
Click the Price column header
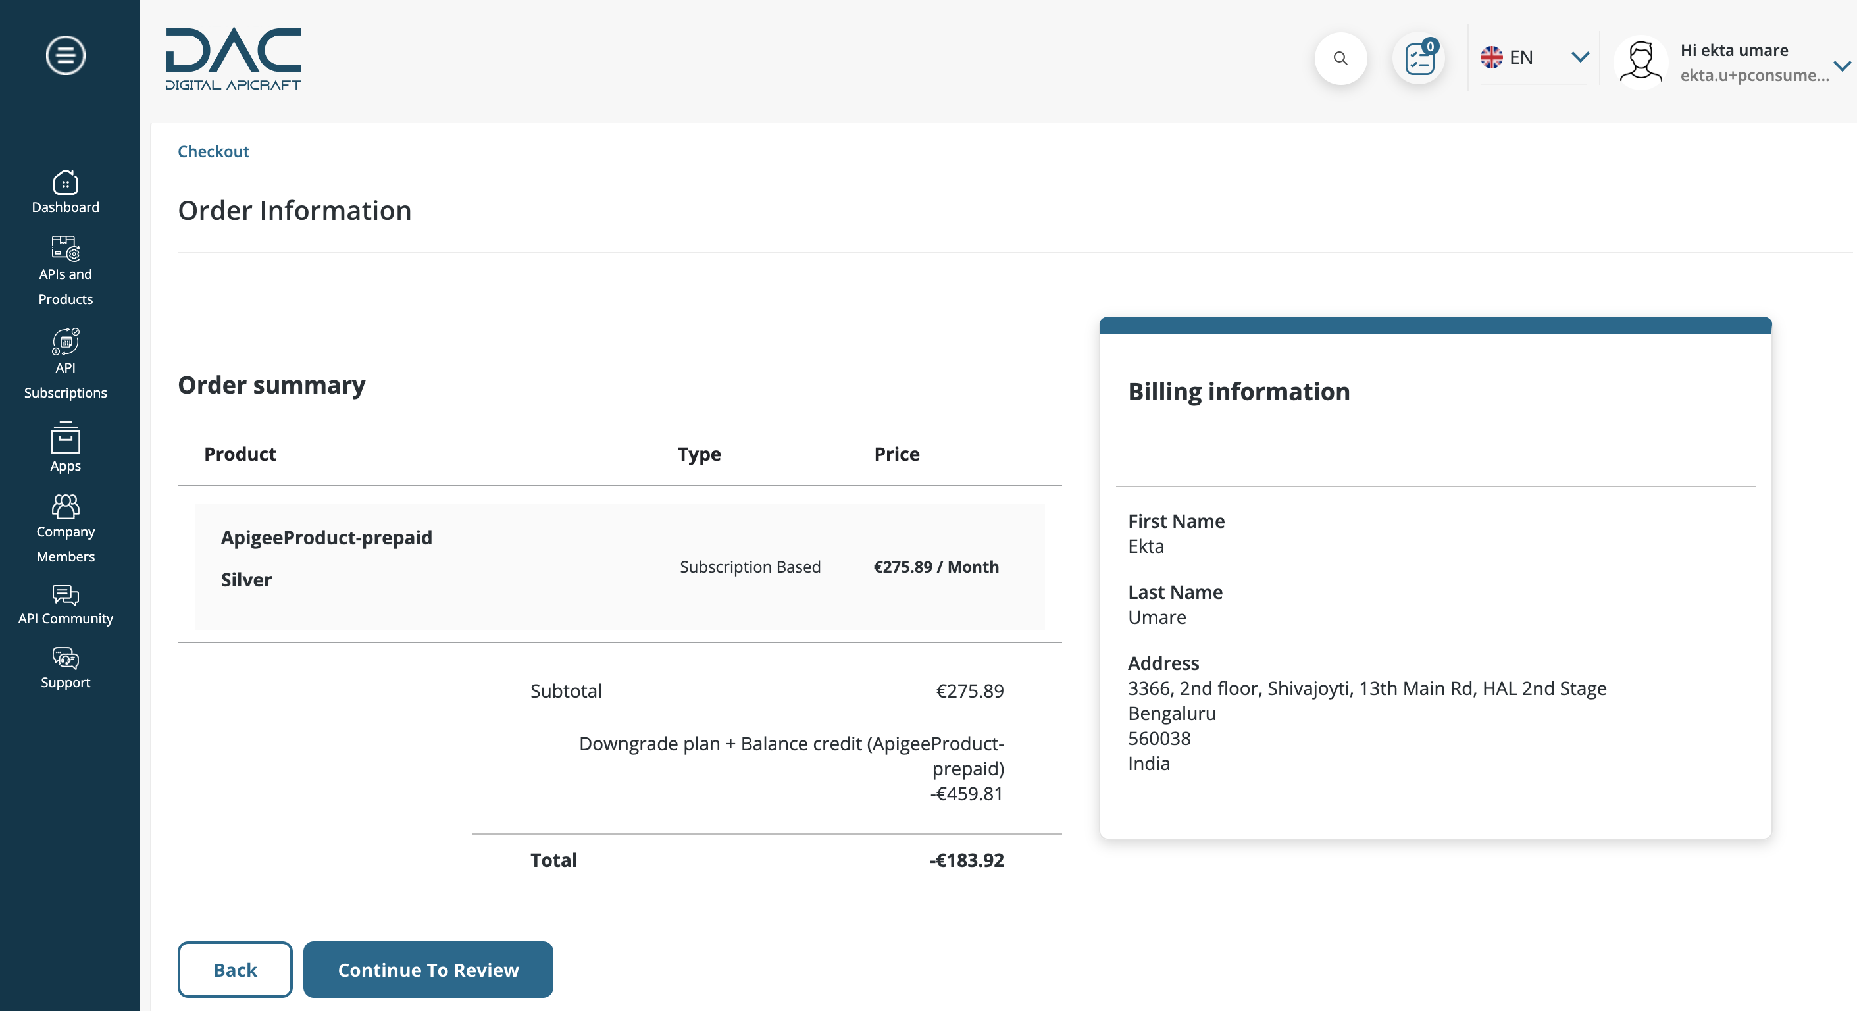point(897,454)
